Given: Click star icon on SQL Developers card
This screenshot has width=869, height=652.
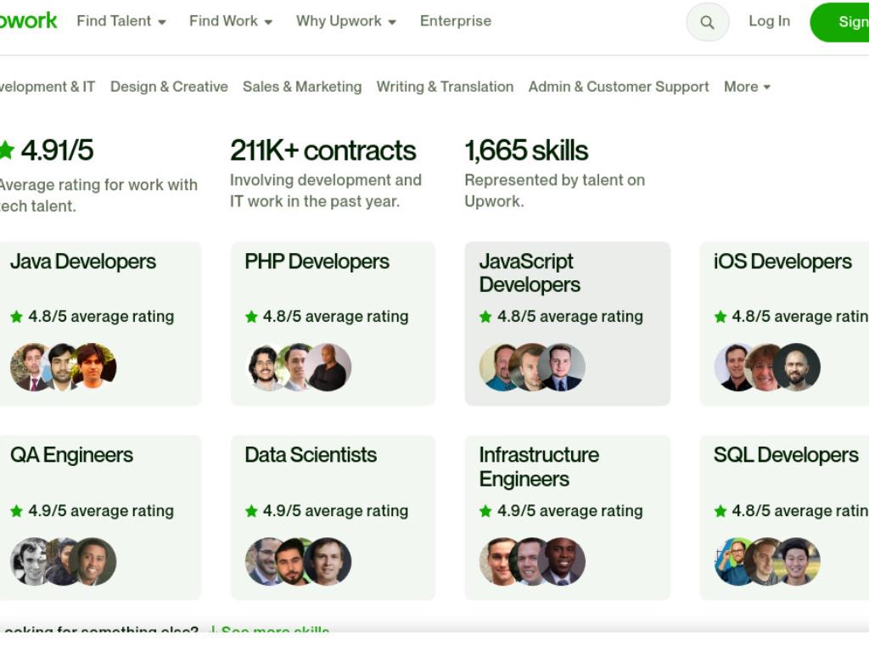Looking at the screenshot, I should pyautogui.click(x=720, y=511).
